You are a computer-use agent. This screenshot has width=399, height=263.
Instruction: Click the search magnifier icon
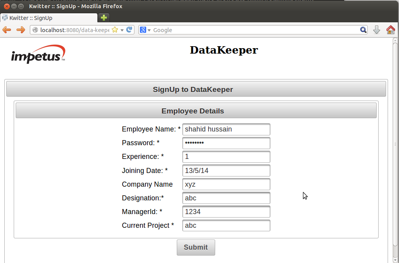363,30
